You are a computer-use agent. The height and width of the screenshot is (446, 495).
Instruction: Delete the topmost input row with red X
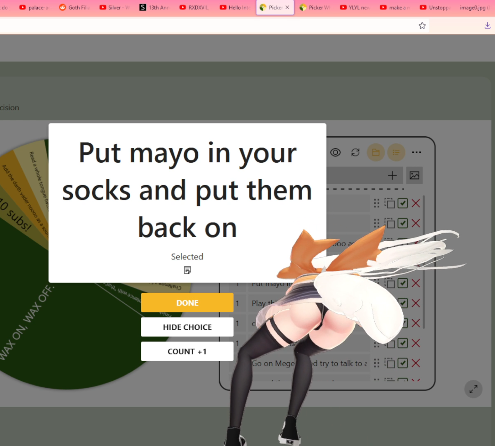pos(416,203)
